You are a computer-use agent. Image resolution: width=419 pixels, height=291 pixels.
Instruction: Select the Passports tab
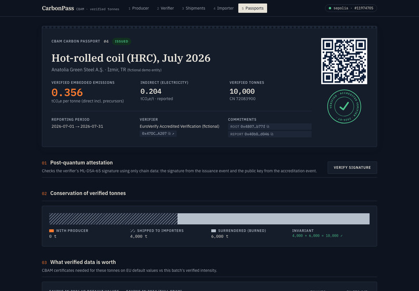point(253,8)
